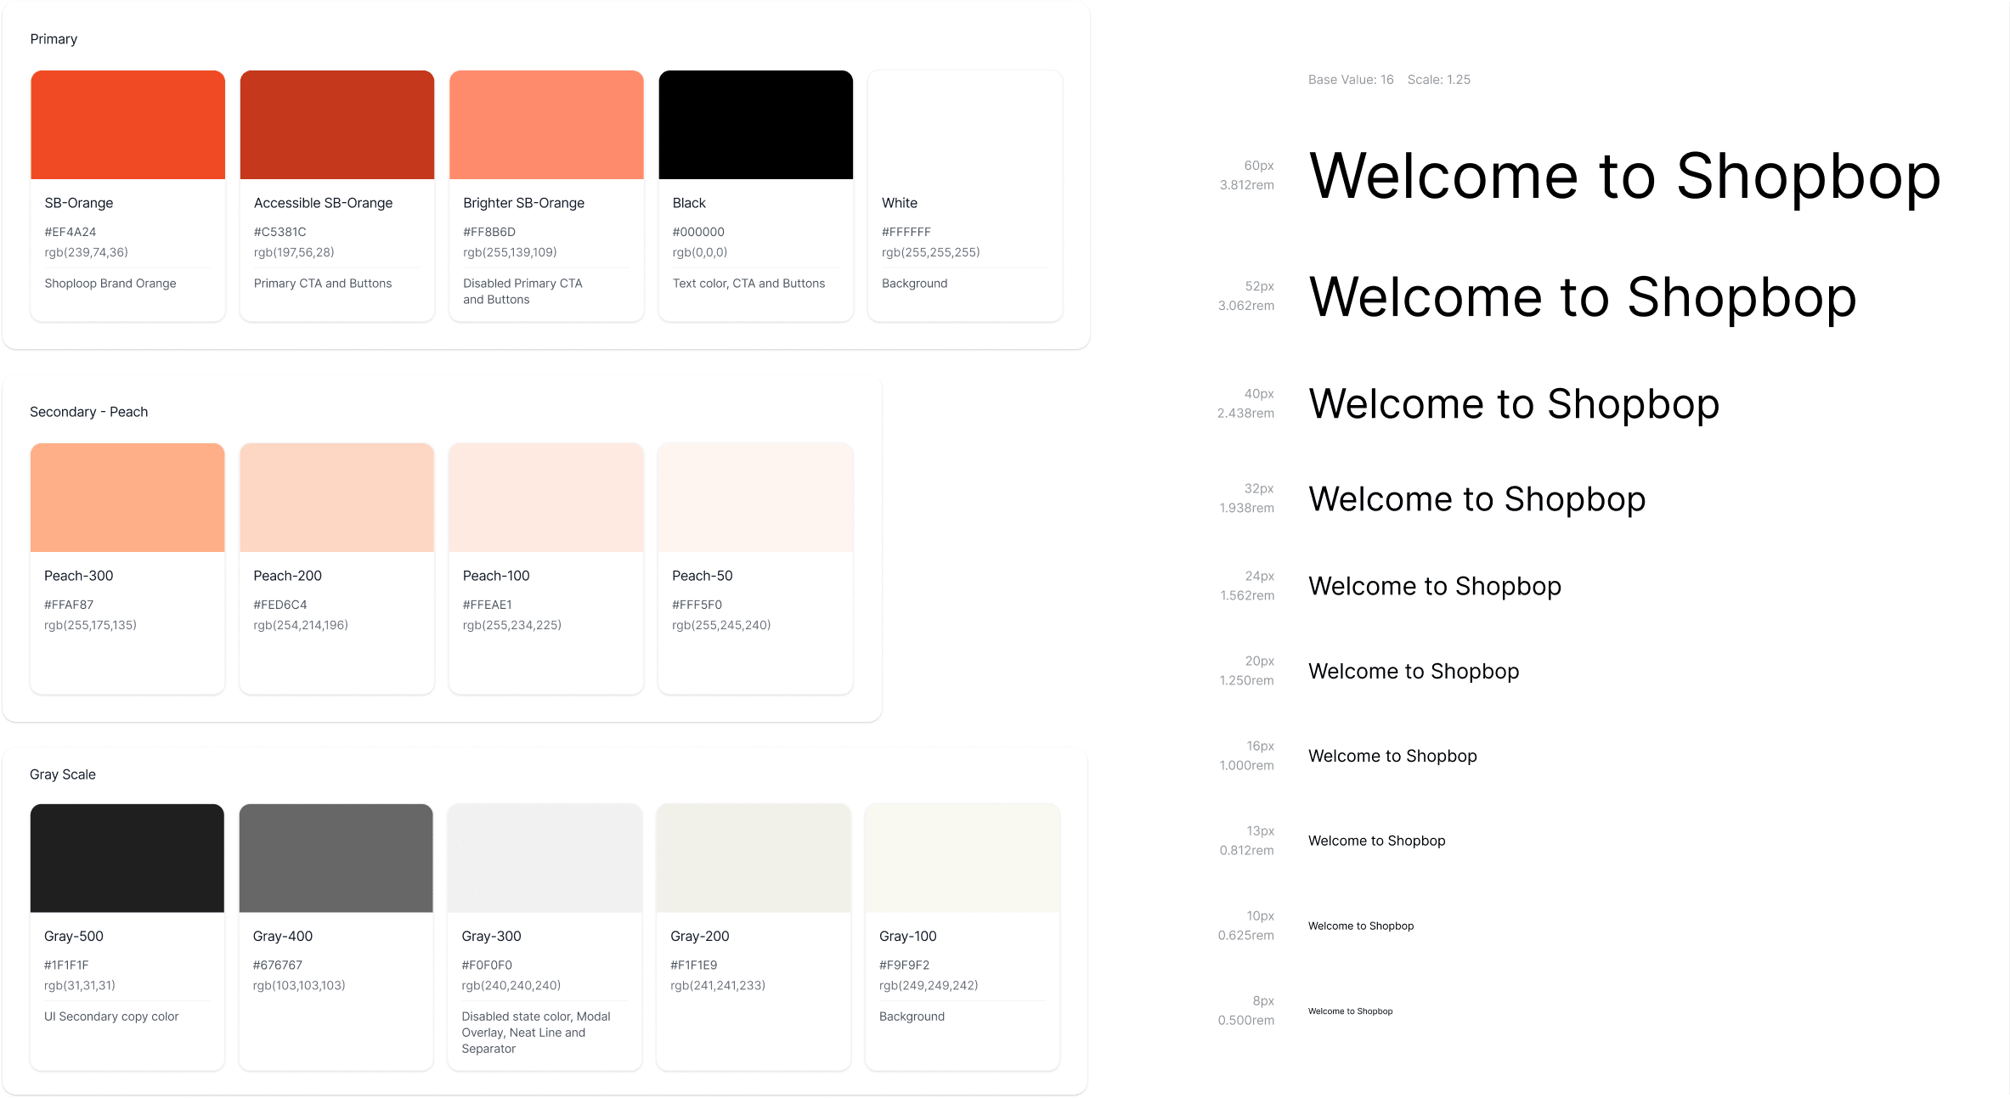
Task: Click the Gray-500 color swatch
Action: click(127, 859)
